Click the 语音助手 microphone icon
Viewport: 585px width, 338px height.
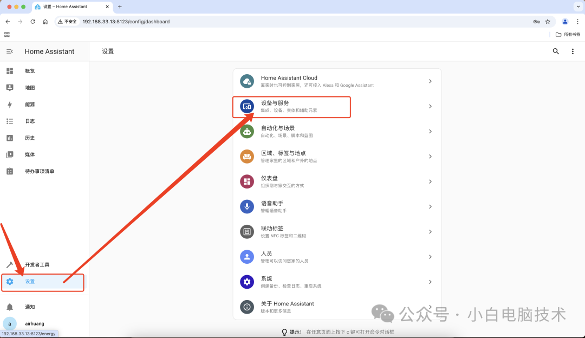coord(247,206)
